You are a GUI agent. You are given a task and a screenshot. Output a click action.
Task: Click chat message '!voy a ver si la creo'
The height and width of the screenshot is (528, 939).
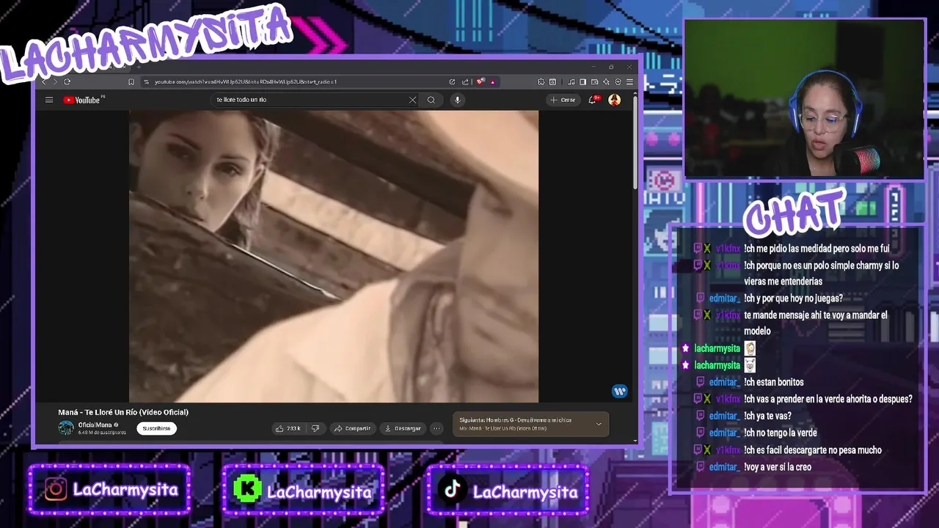(778, 466)
